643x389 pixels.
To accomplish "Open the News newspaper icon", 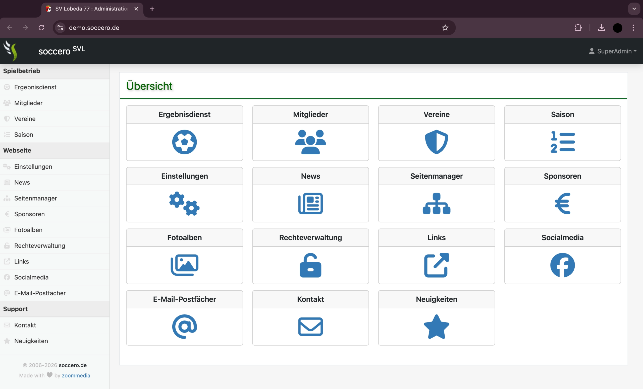I will tap(310, 204).
